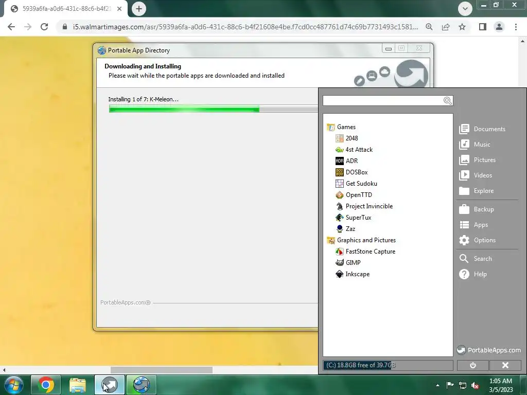Viewport: 527px width, 395px height.
Task: Toggle Chrome side panel
Action: point(483,27)
